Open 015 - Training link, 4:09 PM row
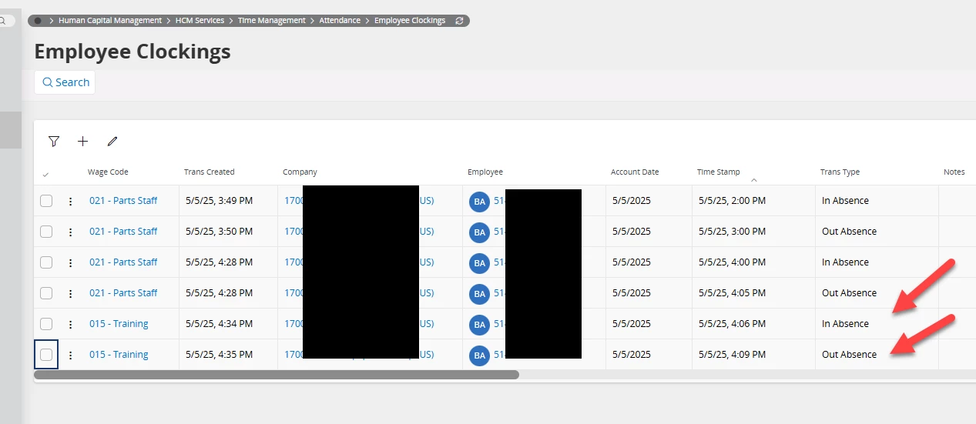976x424 pixels. tap(119, 355)
